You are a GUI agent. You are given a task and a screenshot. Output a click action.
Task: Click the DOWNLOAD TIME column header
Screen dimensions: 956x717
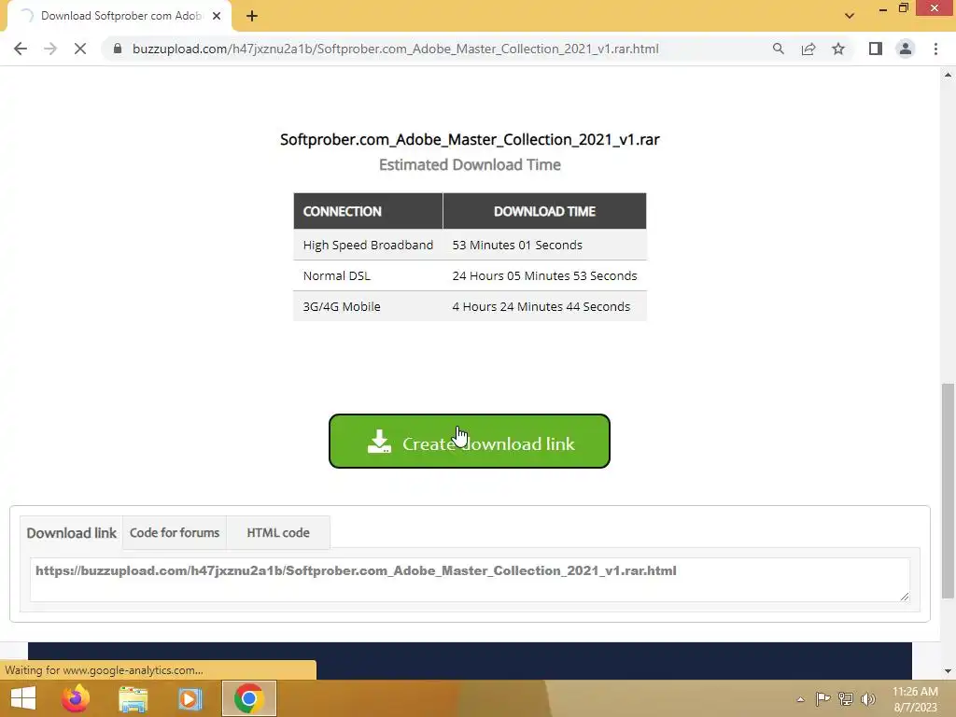(x=544, y=212)
